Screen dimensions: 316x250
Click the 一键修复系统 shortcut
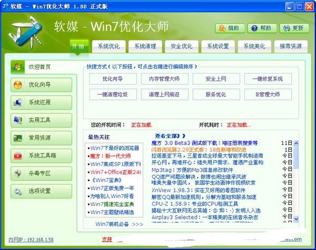(268, 79)
